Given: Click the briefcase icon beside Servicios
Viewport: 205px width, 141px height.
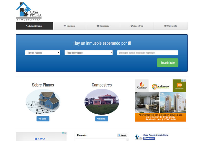Looking at the screenshot, I should point(98,26).
